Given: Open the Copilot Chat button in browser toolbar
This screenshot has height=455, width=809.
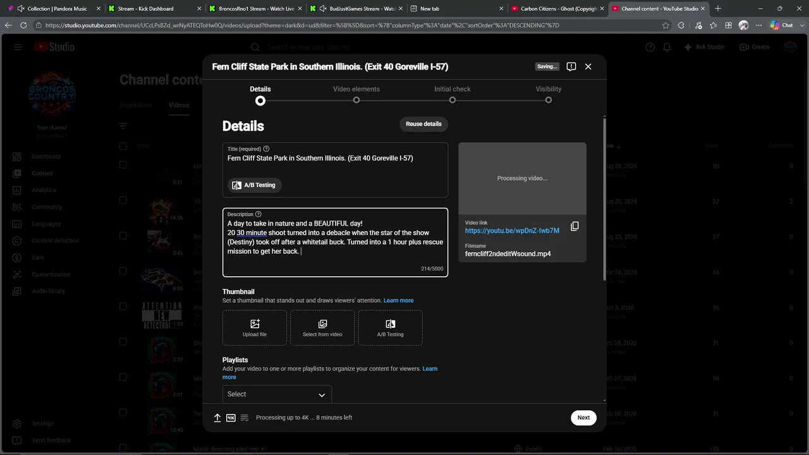Looking at the screenshot, I should 782,25.
